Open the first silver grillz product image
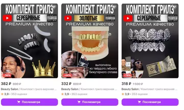The width and height of the screenshot is (184, 110). click(29, 41)
